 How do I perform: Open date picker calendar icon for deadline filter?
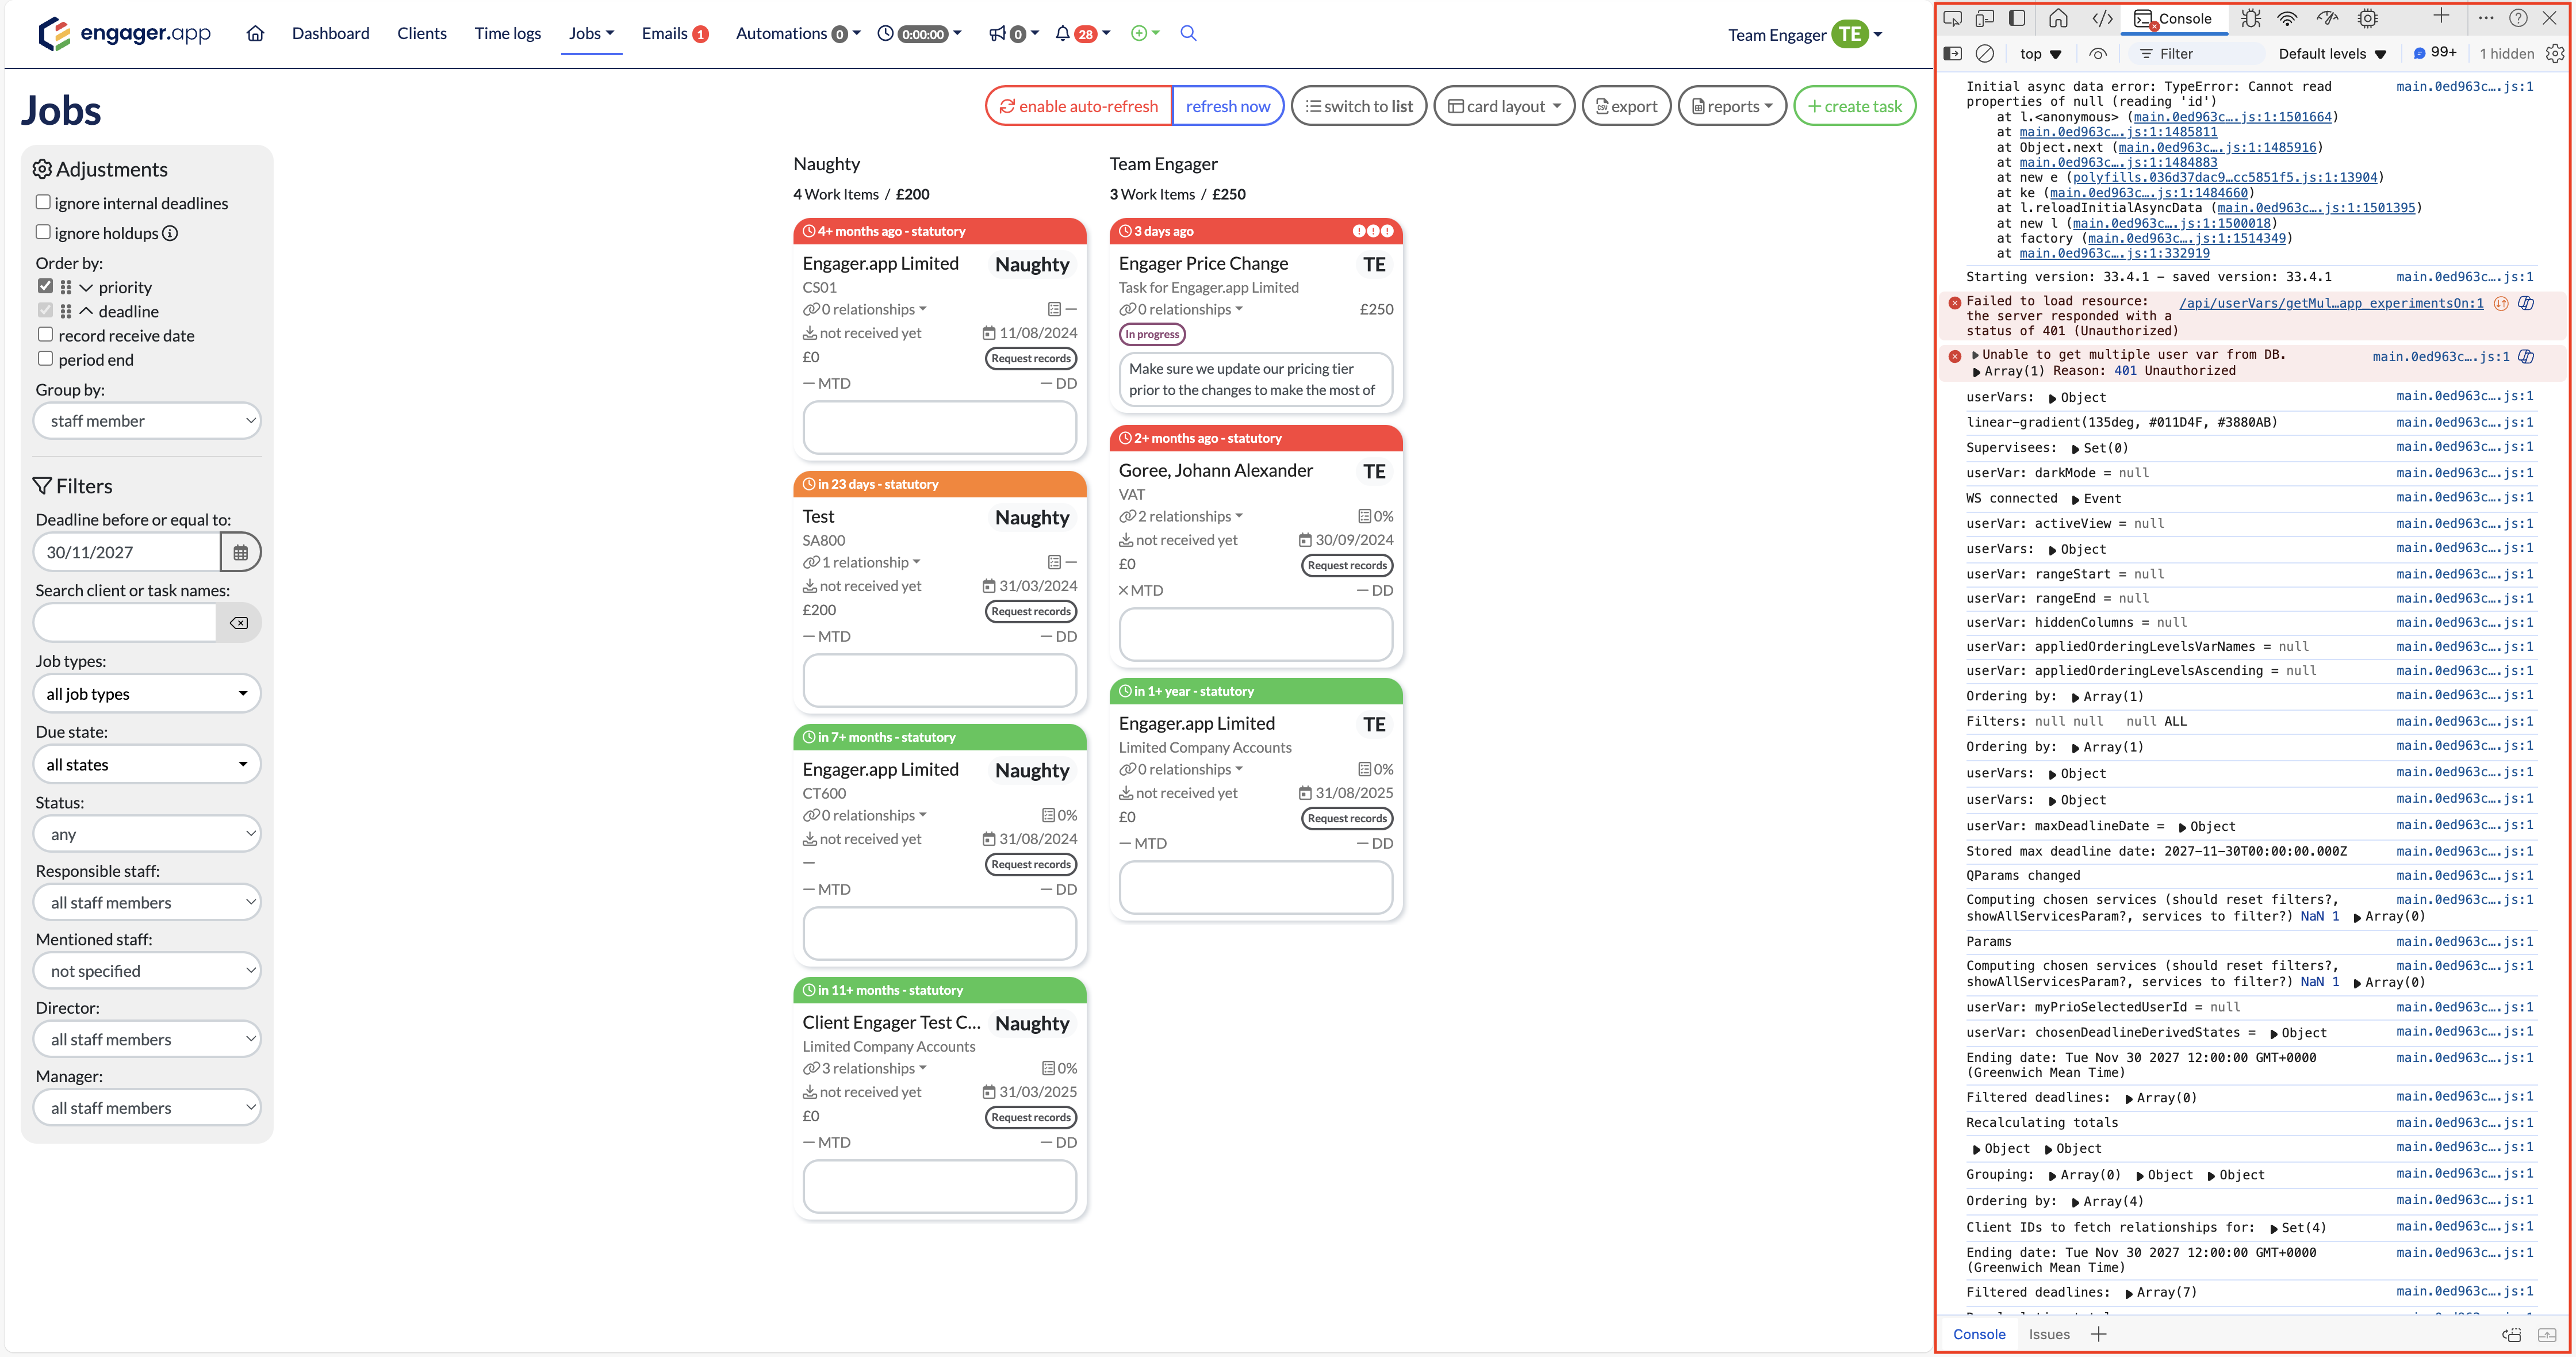[240, 552]
